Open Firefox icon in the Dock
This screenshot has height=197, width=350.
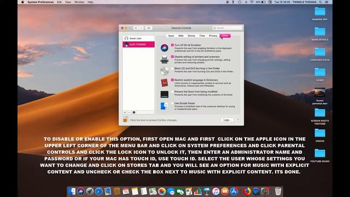(247, 192)
